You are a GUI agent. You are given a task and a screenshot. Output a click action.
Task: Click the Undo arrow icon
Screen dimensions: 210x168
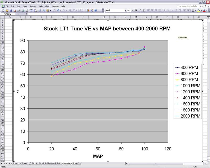coord(57,10)
